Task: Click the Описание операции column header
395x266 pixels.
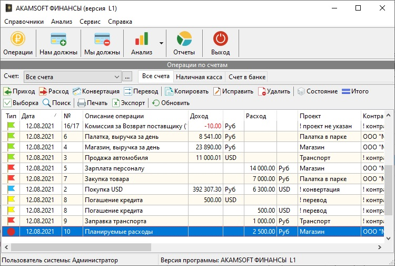Action: tap(135, 116)
